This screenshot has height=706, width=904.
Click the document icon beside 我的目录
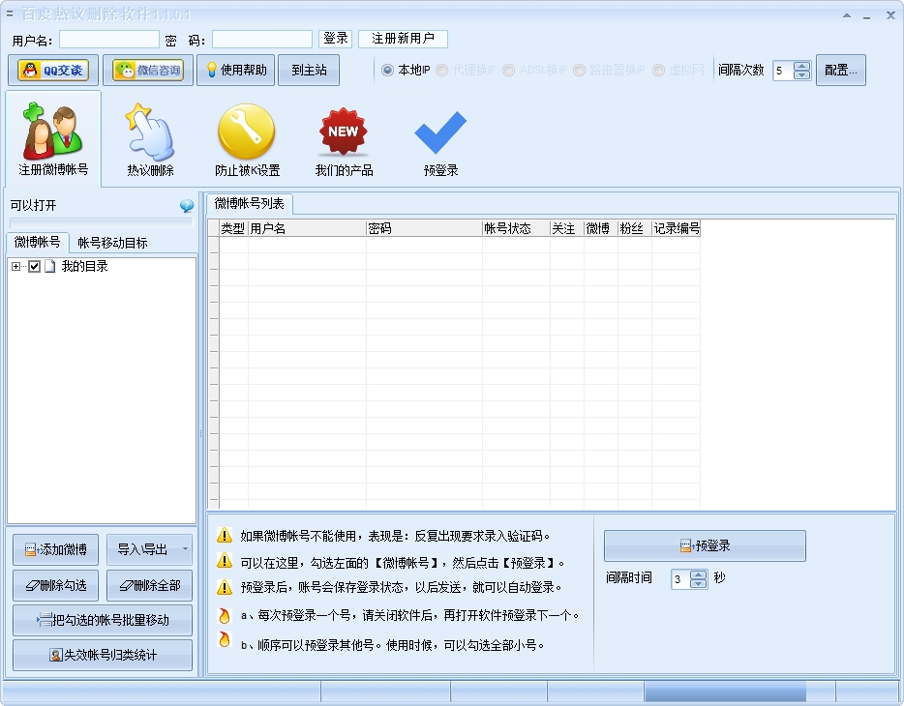[50, 266]
